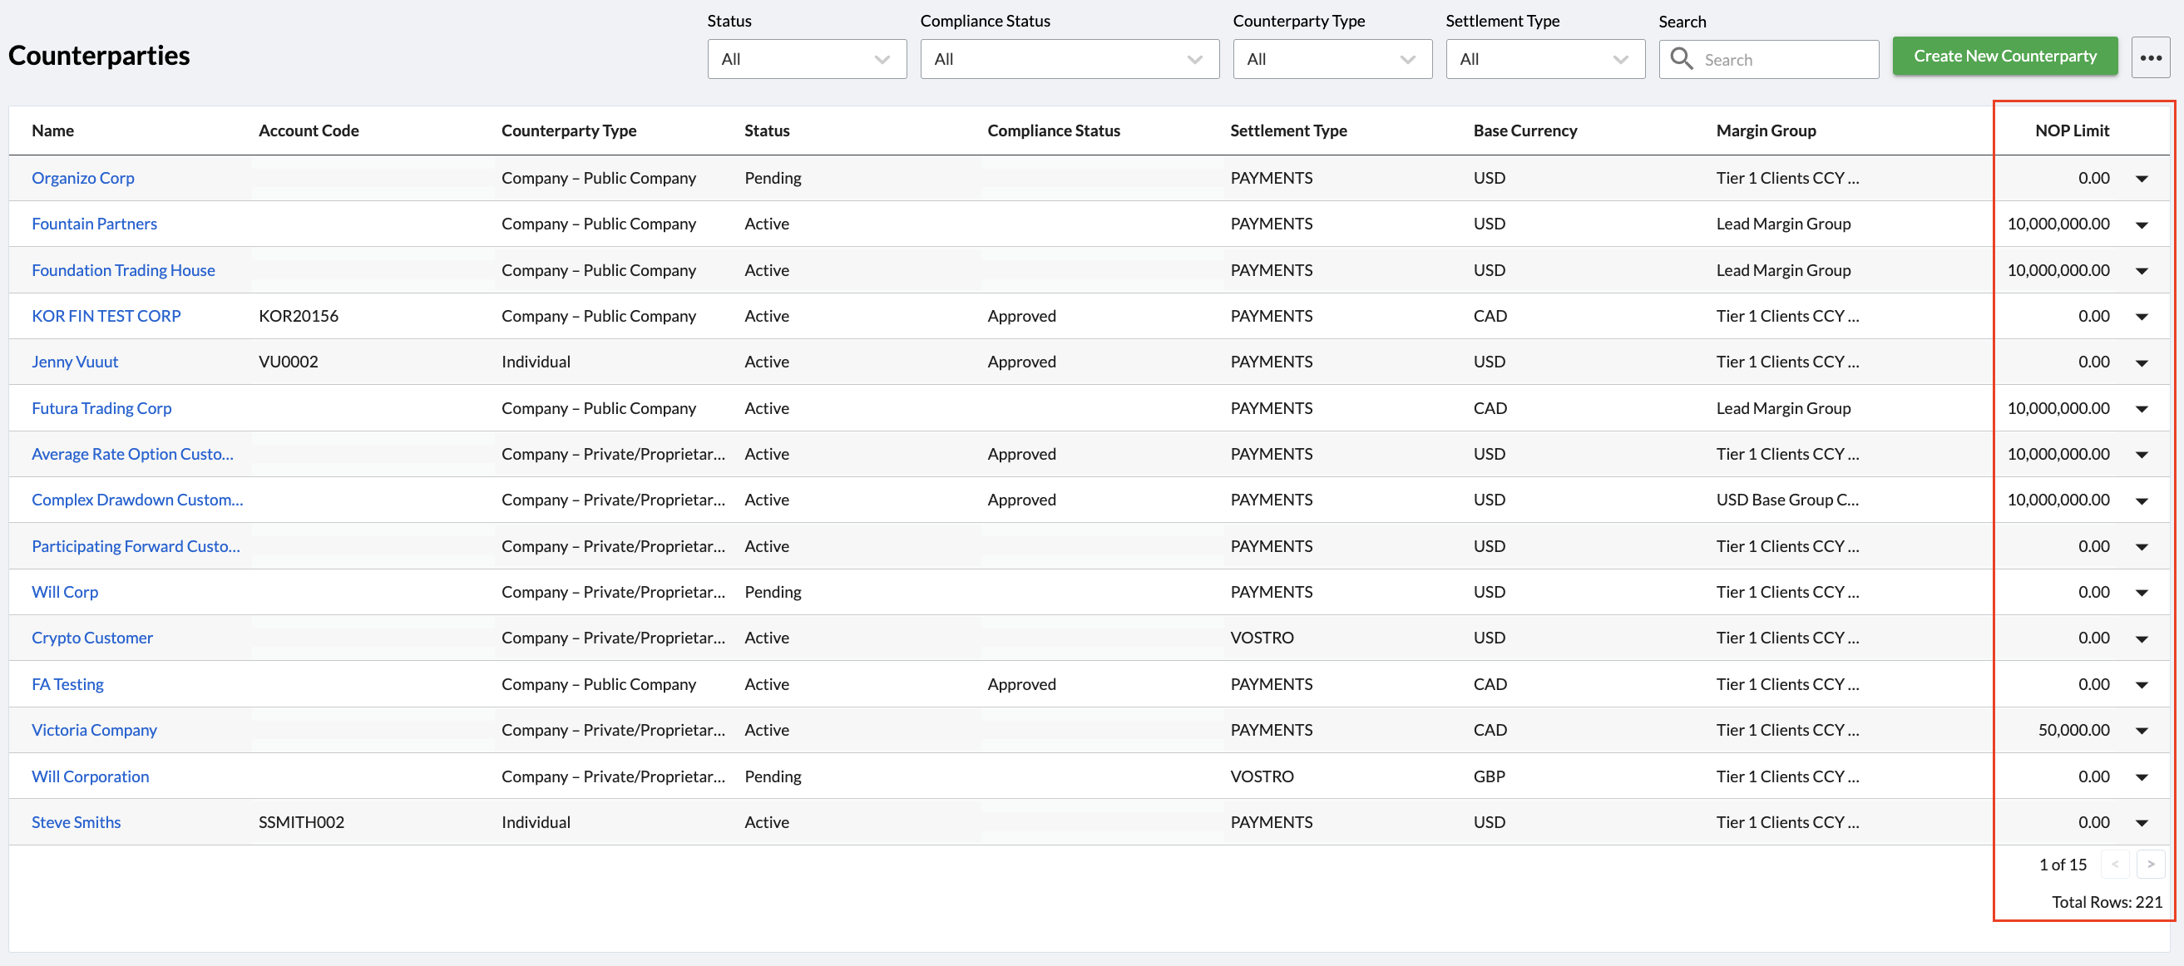This screenshot has width=2184, height=966.
Task: Click Base Currency column header
Action: 1524,131
